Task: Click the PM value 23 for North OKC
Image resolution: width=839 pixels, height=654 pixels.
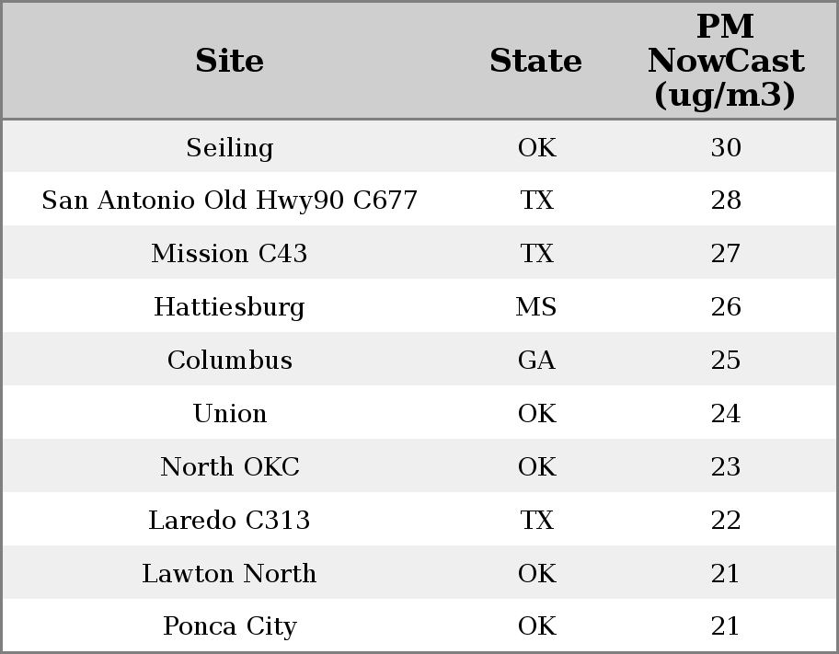Action: pos(726,467)
